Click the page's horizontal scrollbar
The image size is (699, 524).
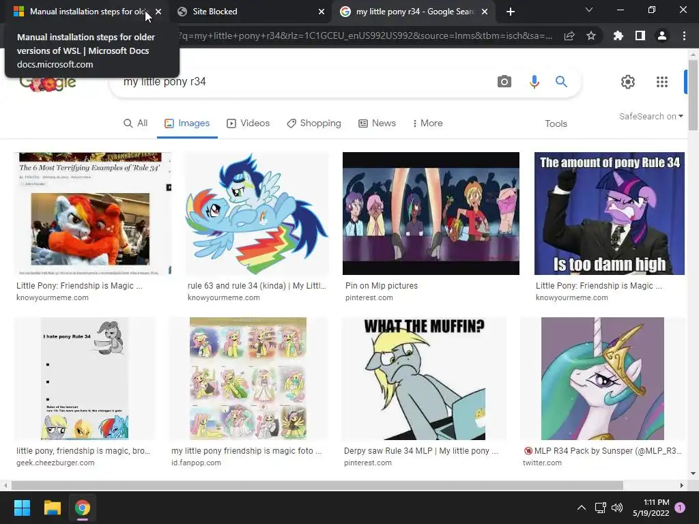coord(317,485)
